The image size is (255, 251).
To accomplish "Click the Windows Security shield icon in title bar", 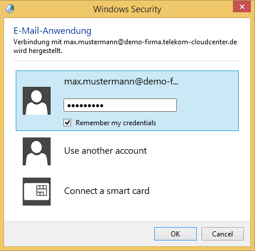I will pos(9,9).
